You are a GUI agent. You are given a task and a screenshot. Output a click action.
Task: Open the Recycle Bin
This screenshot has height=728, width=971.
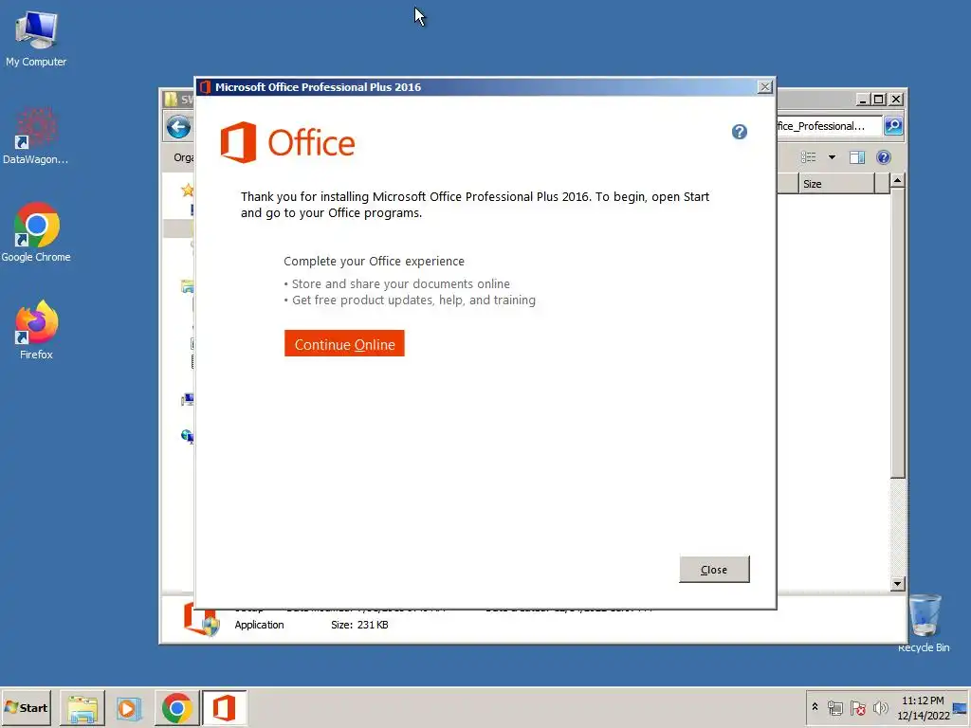(x=924, y=623)
